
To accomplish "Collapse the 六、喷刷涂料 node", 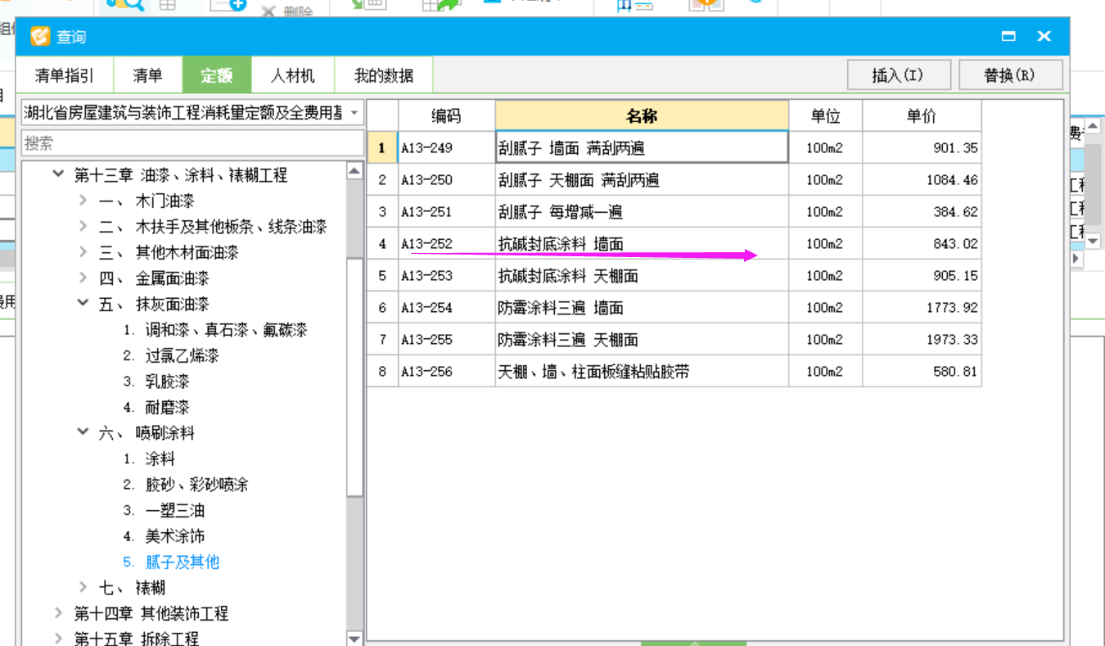I will [83, 432].
